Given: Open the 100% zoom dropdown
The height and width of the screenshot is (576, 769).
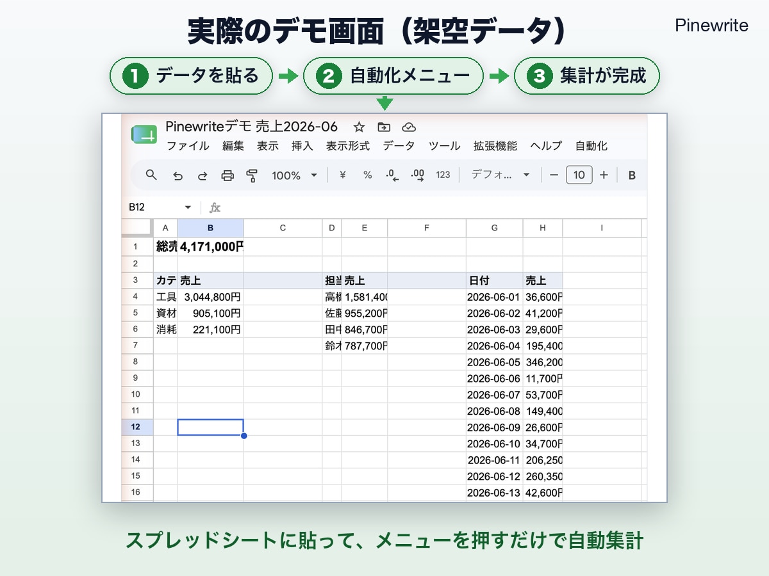Looking at the screenshot, I should click(295, 175).
